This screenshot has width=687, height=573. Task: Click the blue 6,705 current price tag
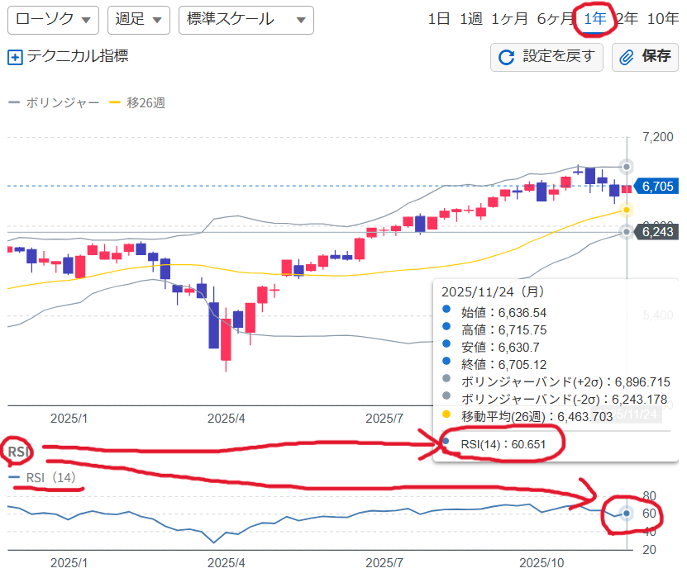[x=659, y=187]
